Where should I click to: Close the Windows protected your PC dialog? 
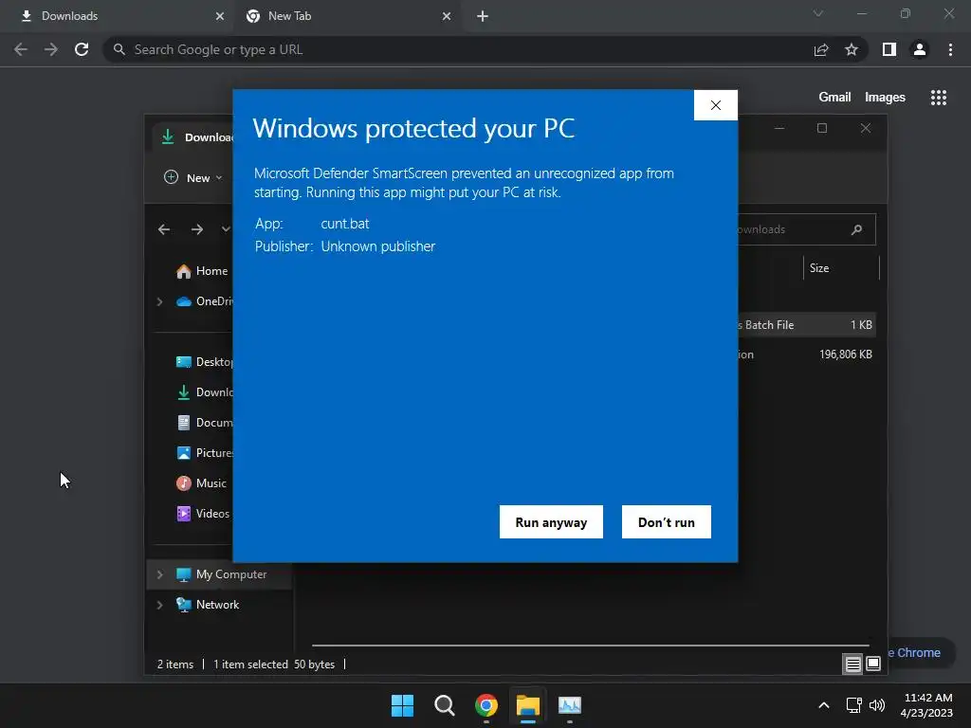click(716, 105)
